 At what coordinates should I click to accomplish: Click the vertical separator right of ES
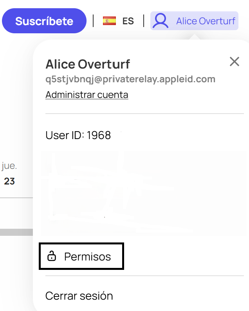tap(144, 21)
